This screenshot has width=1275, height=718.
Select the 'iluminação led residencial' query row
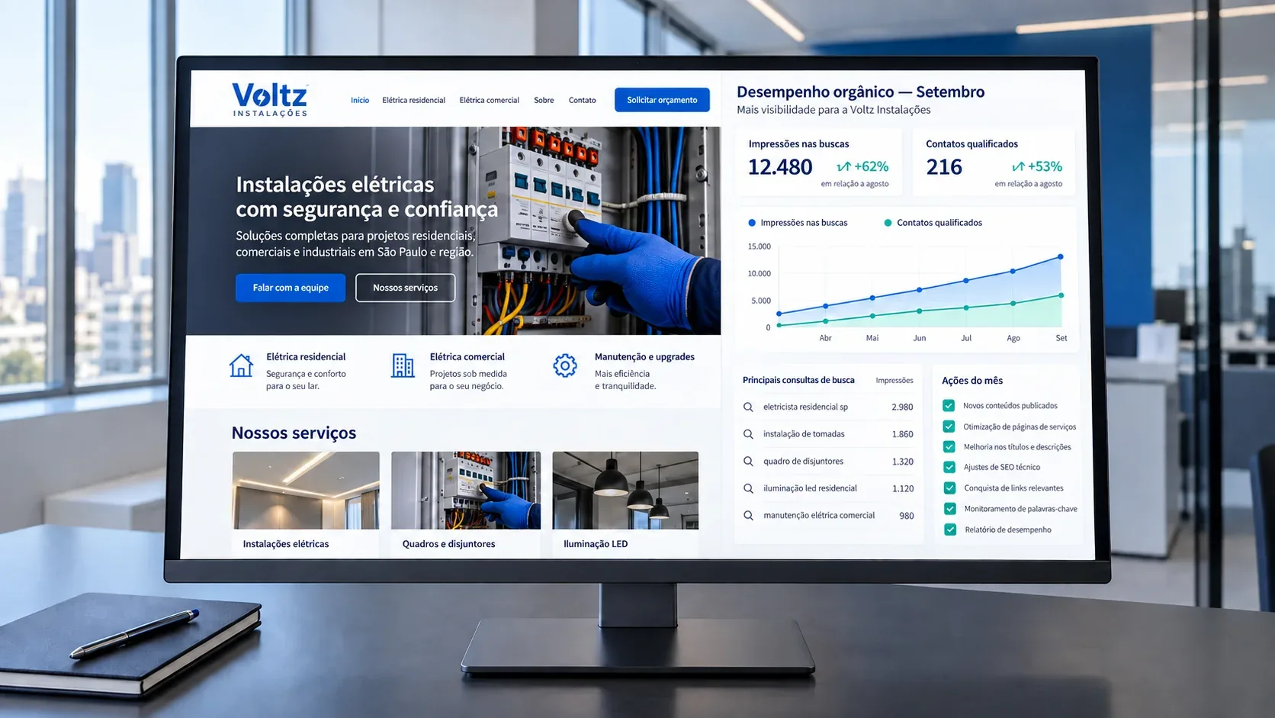coord(828,488)
